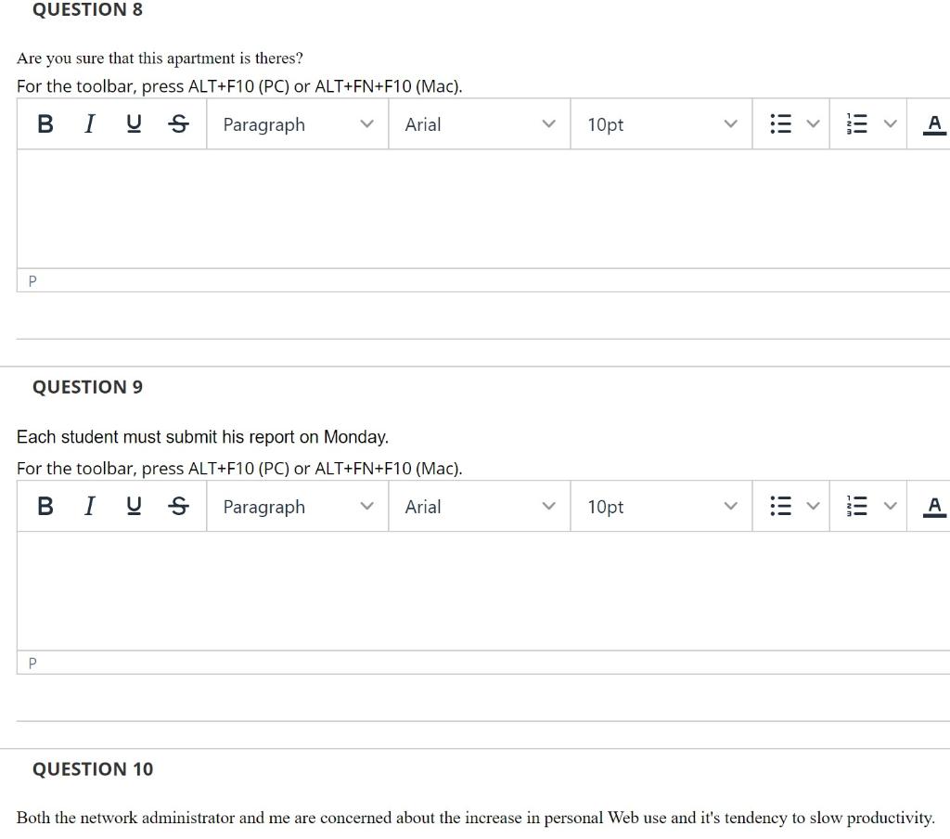
Task: Expand bullet list options in Question 9
Action: point(813,506)
